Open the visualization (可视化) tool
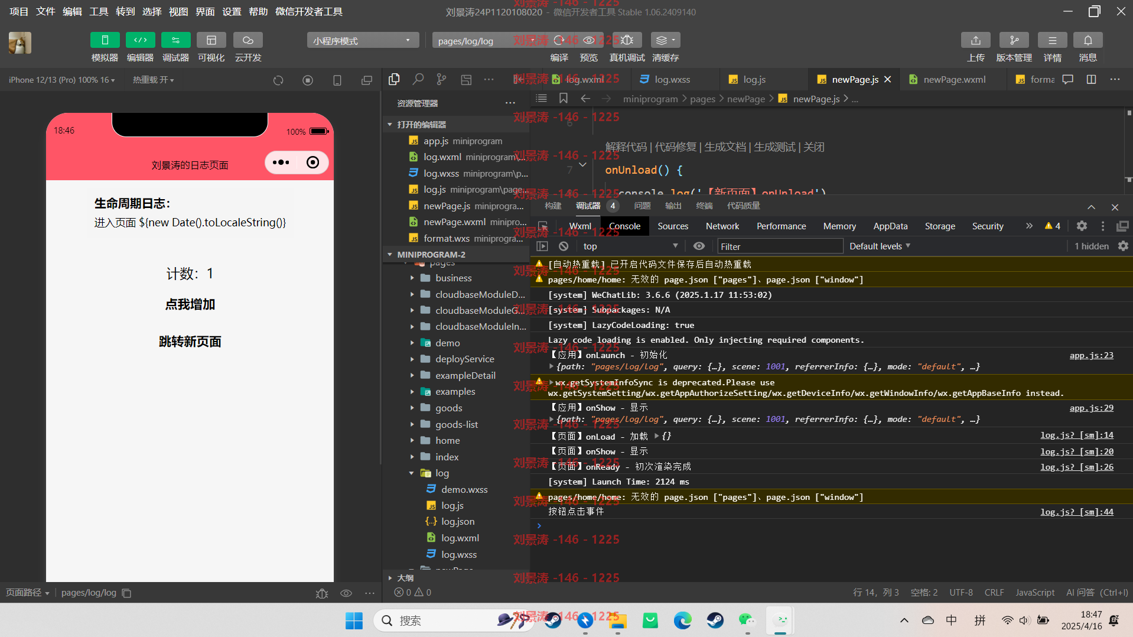 pos(211,40)
